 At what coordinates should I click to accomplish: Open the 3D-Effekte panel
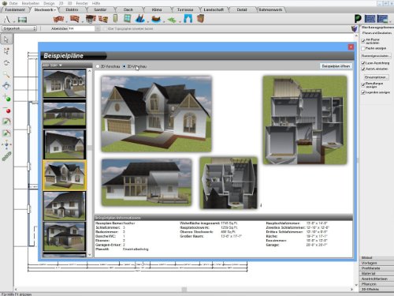point(376,289)
